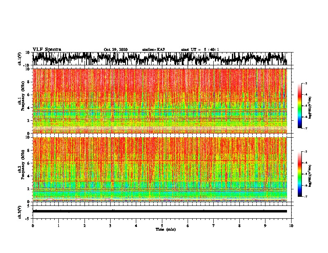
Task: Click the ch.1 spectrogram panel
Action: point(160,101)
